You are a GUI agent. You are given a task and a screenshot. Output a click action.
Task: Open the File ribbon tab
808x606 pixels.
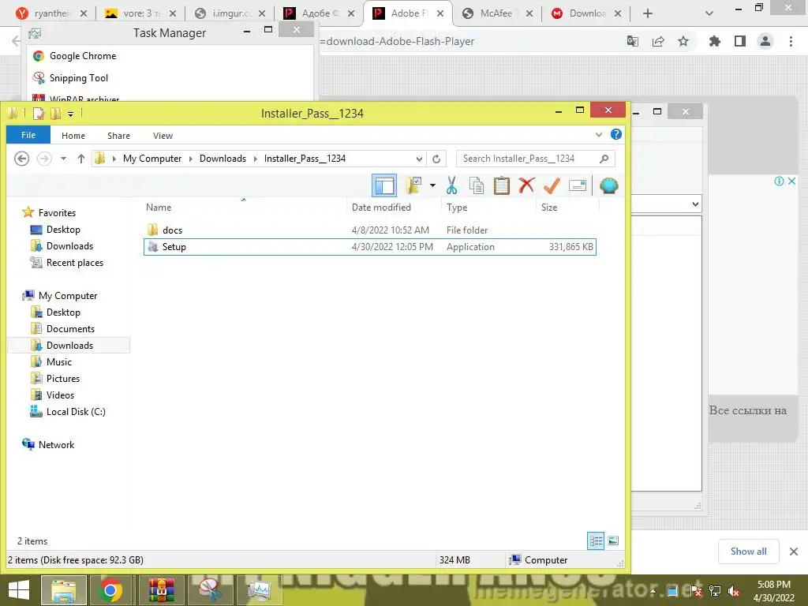[x=28, y=135]
